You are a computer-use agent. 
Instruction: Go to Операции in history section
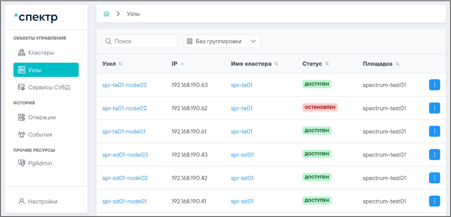pos(42,117)
